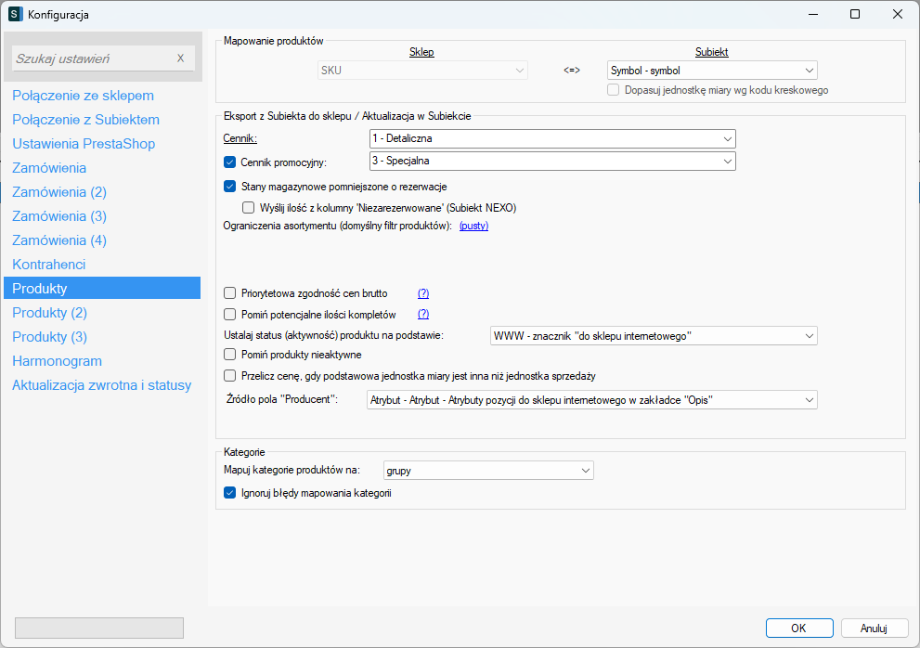The height and width of the screenshot is (648, 920).
Task: Clear search with the X icon
Action: point(181,58)
